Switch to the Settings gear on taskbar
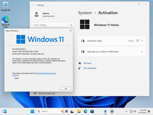153x115 pixels. pyautogui.click(x=112, y=111)
